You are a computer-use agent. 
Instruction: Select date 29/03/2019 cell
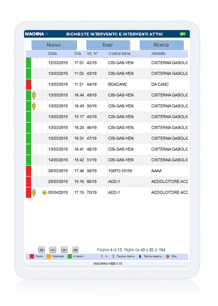58,182
